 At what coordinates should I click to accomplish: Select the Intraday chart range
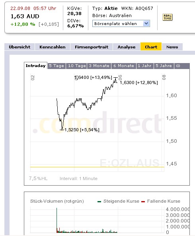coord(36,66)
